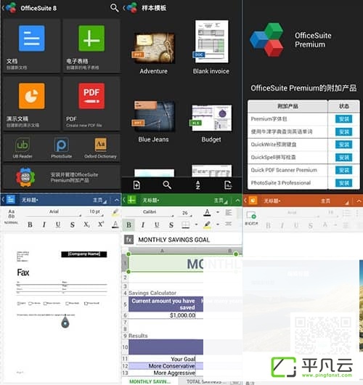The height and width of the screenshot is (385, 363).
Task: Launch the UB Reader icon
Action: pyautogui.click(x=23, y=147)
